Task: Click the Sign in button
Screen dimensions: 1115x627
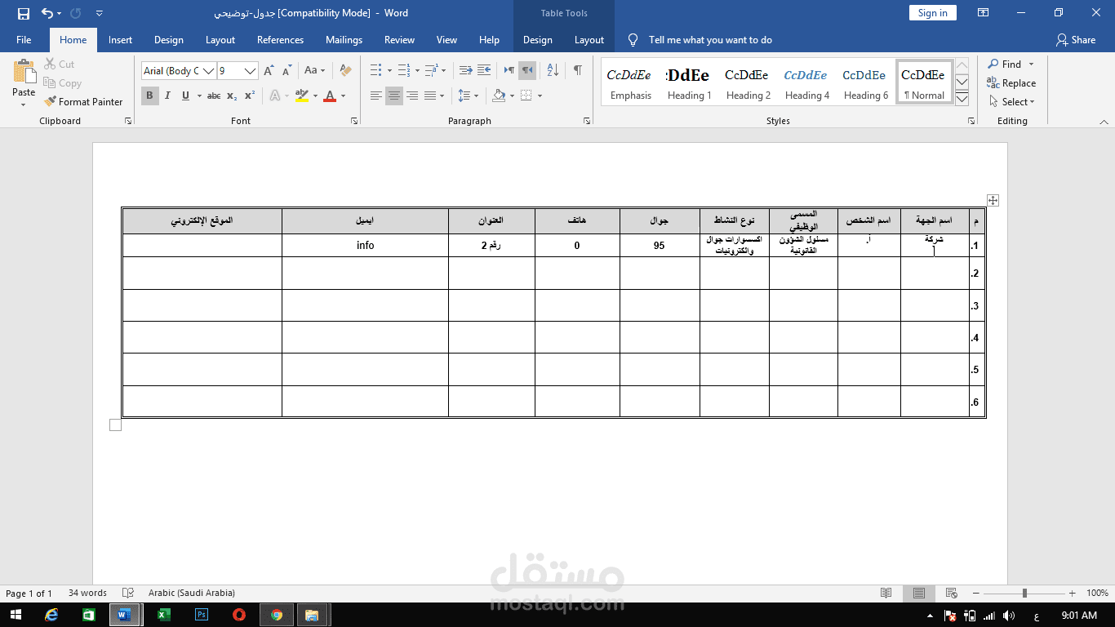Action: click(x=932, y=13)
